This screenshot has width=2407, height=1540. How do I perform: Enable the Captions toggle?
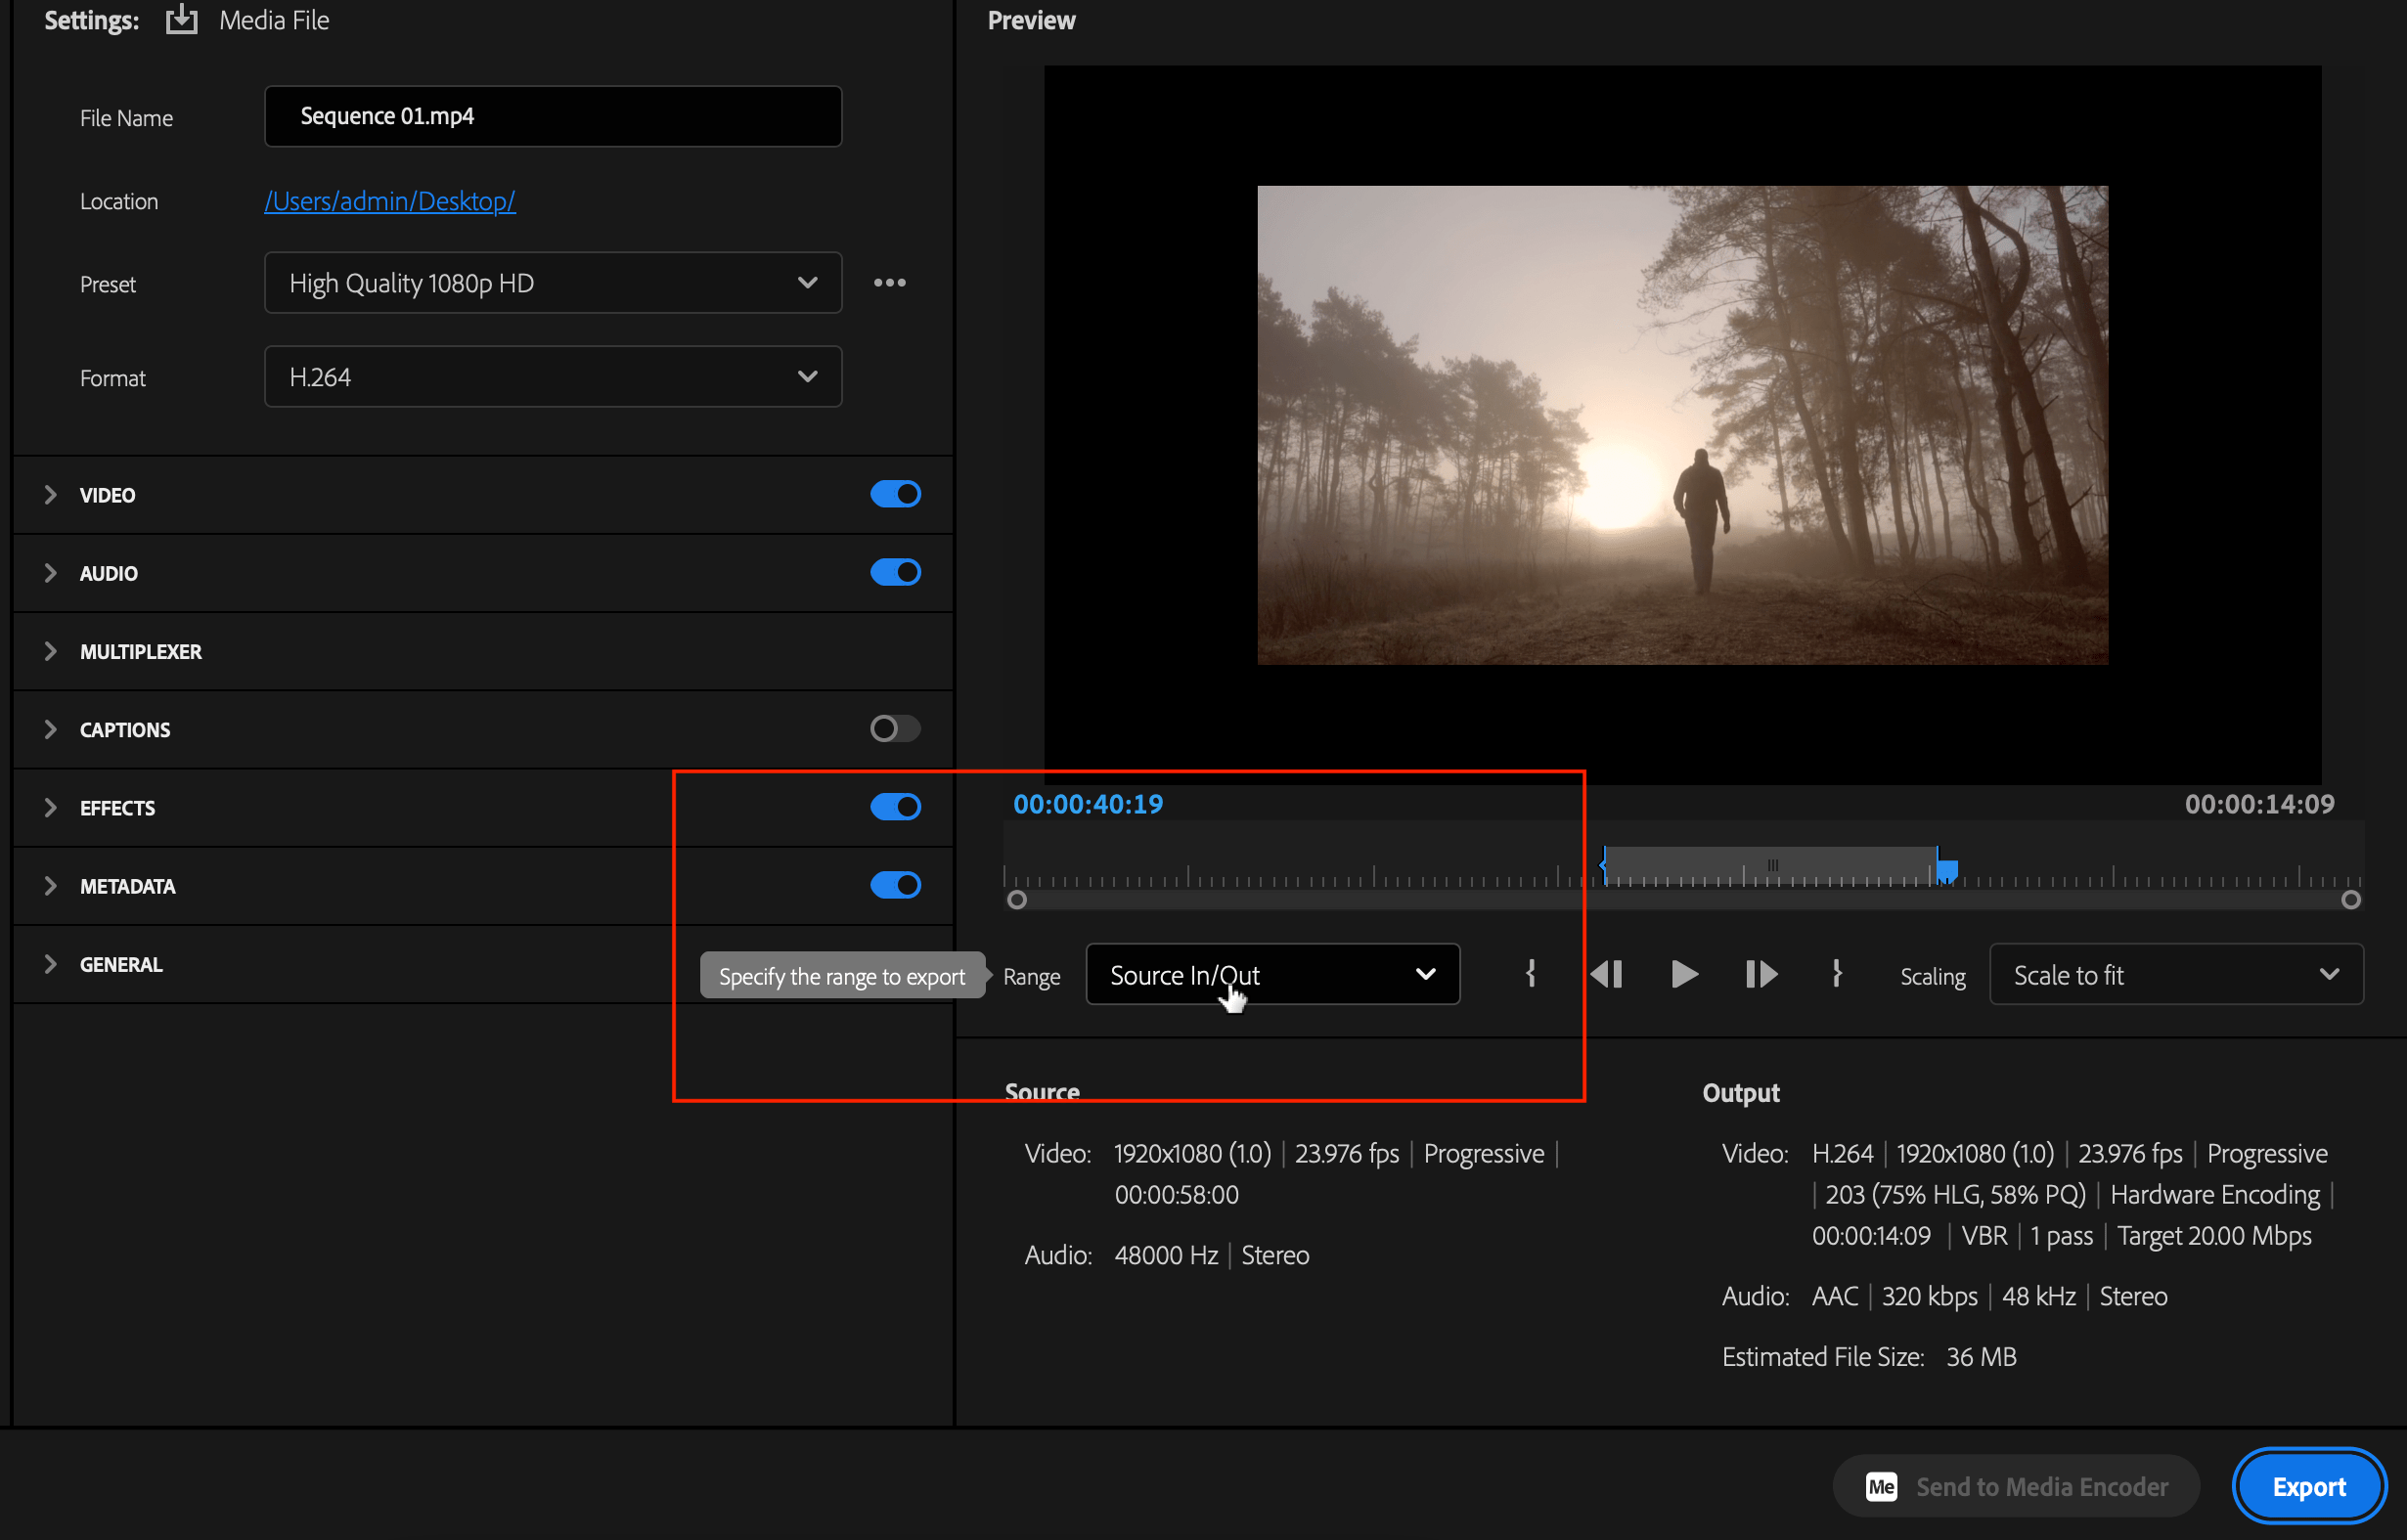tap(895, 728)
